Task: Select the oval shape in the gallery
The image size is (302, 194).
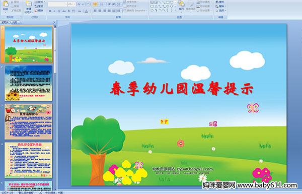Action: 172,2
